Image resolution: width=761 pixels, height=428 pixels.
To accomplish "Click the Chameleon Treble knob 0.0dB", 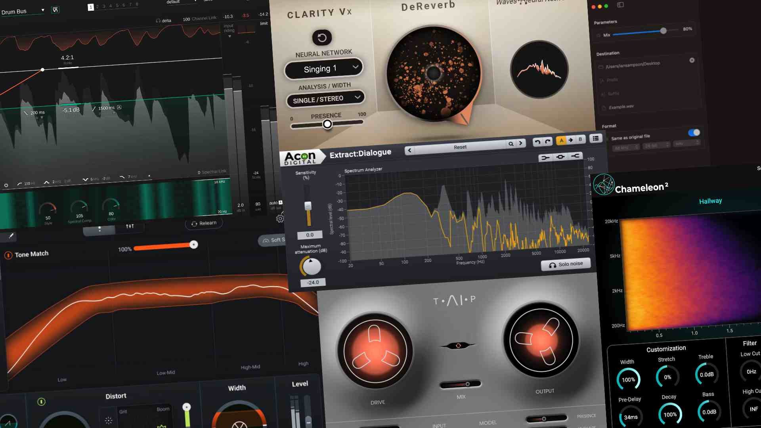I will [707, 374].
